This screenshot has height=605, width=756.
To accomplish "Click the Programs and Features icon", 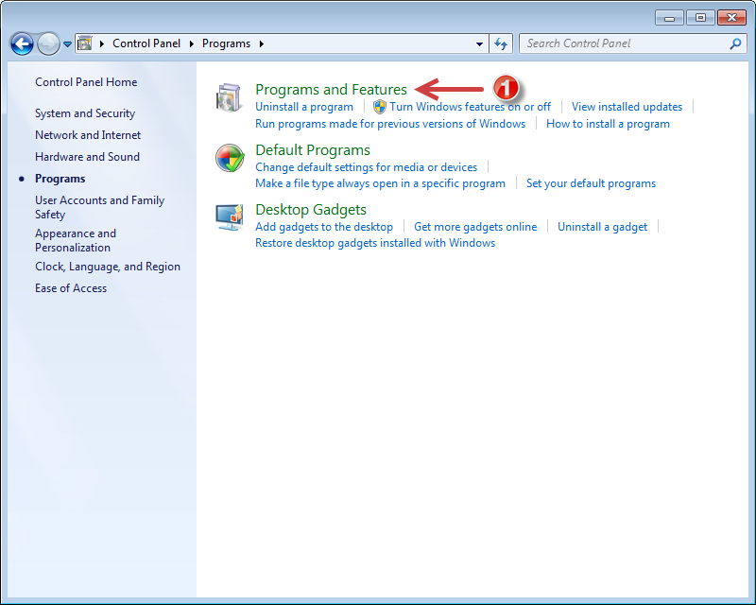I will [230, 97].
